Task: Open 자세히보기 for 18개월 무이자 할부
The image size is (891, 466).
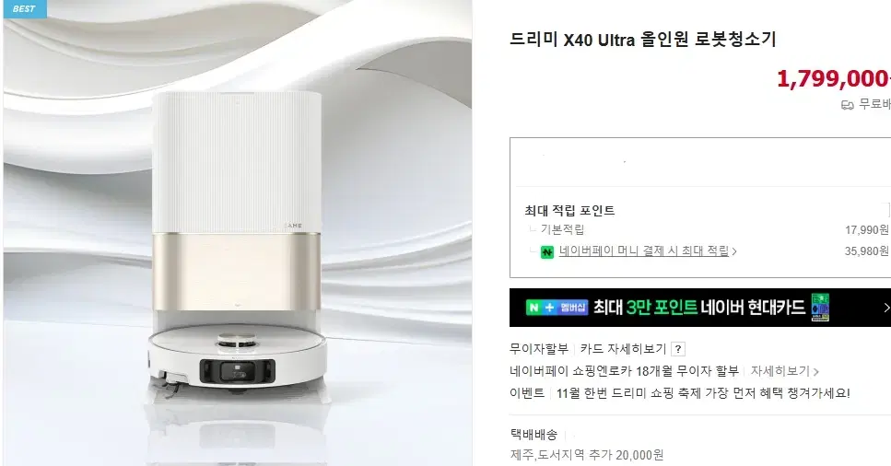Action: 780,371
